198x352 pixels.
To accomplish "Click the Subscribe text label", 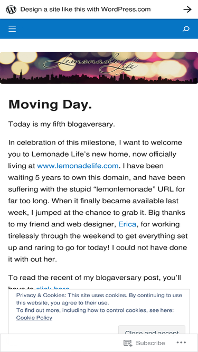I will point(150,343).
